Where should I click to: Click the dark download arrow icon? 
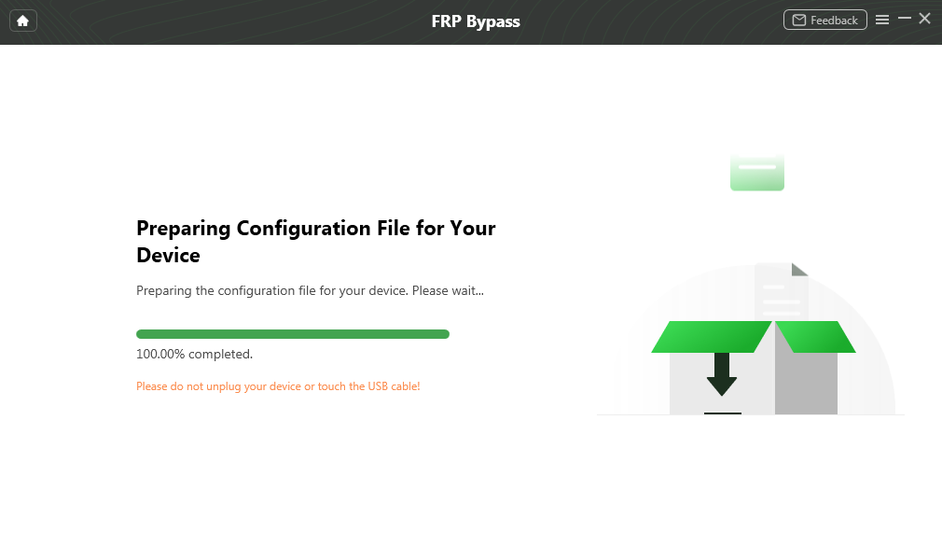721,374
